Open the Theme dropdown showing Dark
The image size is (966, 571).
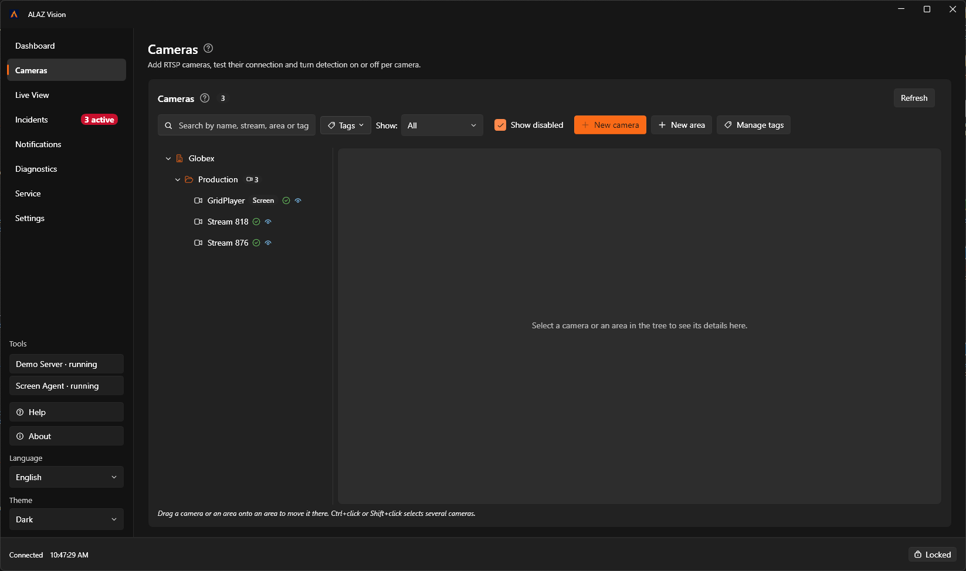tap(66, 519)
